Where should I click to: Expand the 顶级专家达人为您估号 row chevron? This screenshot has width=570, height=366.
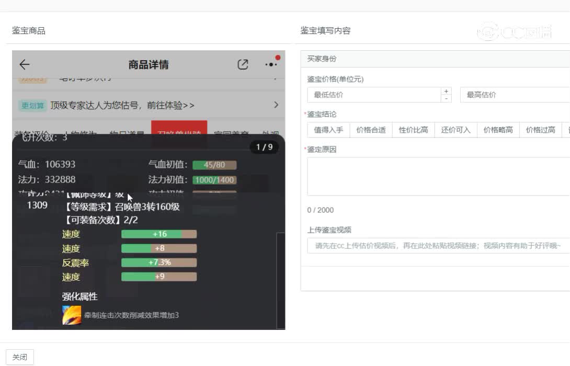[276, 105]
